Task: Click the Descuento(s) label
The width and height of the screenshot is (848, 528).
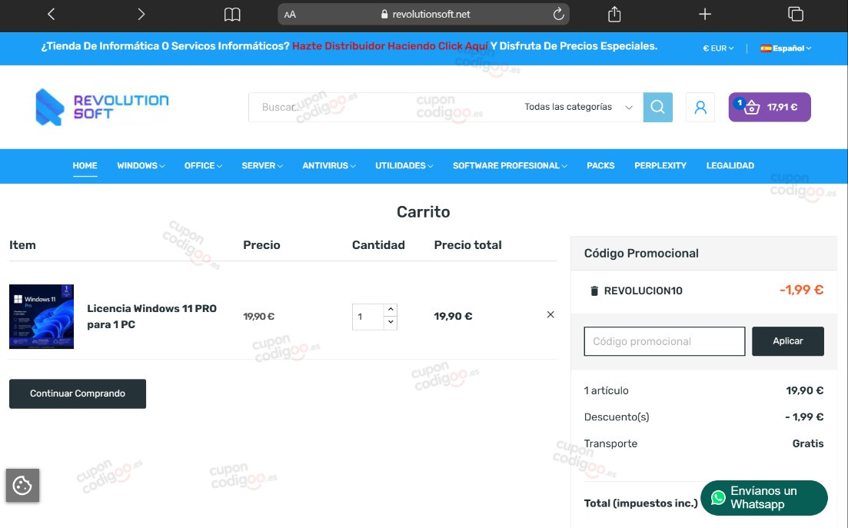Action: tap(617, 417)
